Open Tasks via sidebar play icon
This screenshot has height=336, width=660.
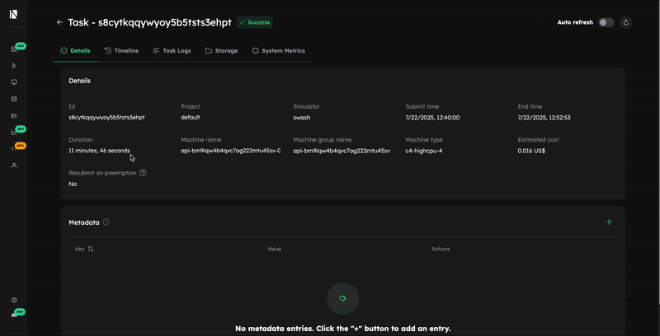pos(14,66)
